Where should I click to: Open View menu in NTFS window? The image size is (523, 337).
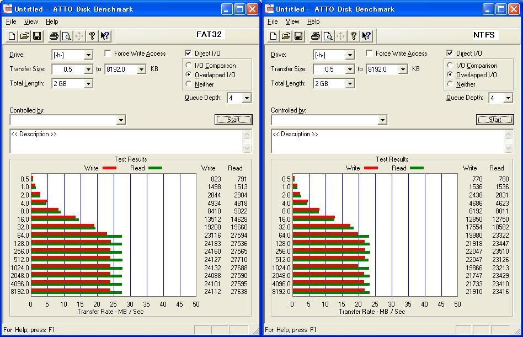[x=292, y=22]
